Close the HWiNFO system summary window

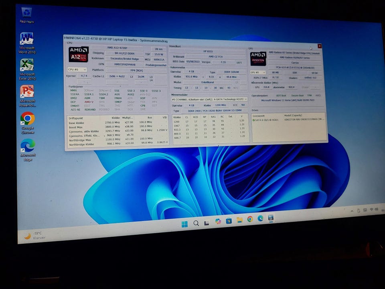tap(320, 46)
